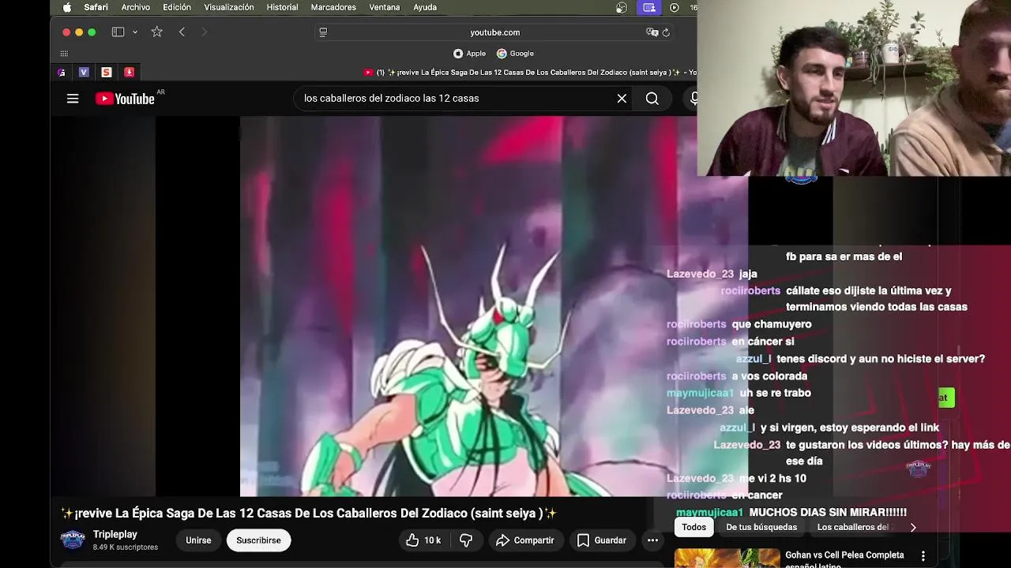1011x568 pixels.
Task: Click the voice search microphone button
Action: 693,99
